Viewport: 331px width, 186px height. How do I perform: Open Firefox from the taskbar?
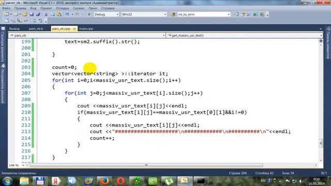click(104, 181)
